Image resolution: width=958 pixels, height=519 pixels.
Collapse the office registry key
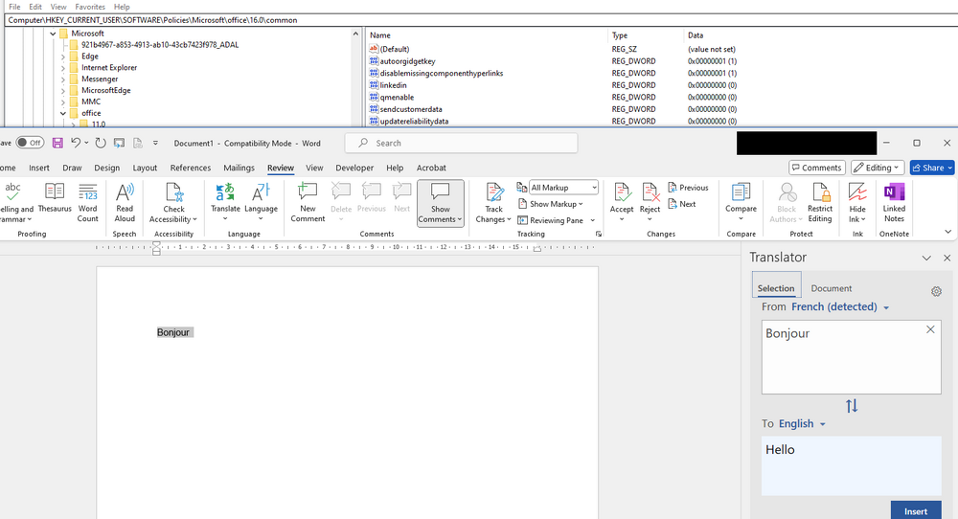[63, 113]
